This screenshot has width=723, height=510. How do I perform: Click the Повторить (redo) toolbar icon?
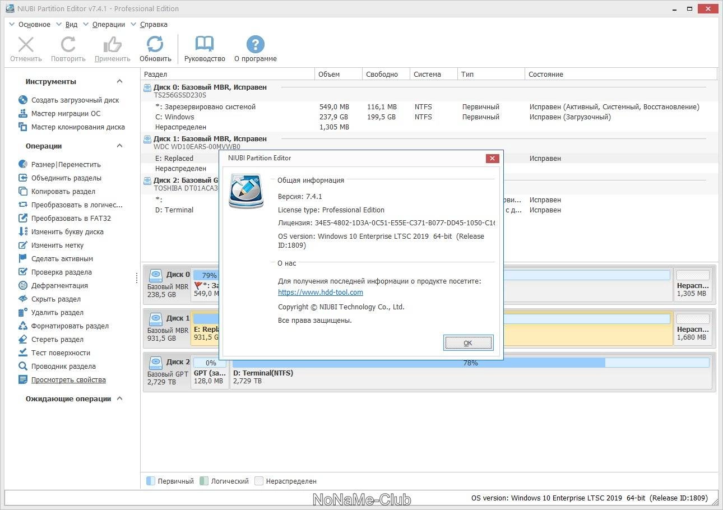68,45
